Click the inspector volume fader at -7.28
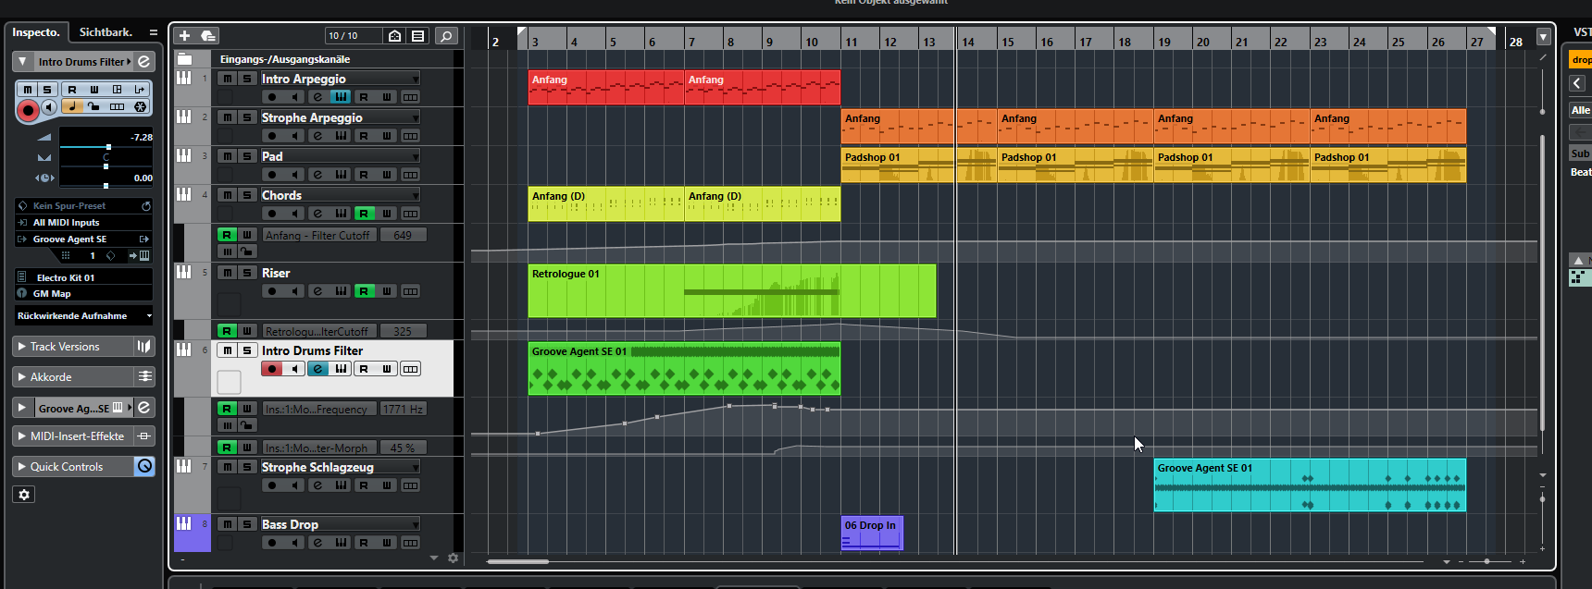 (108, 147)
